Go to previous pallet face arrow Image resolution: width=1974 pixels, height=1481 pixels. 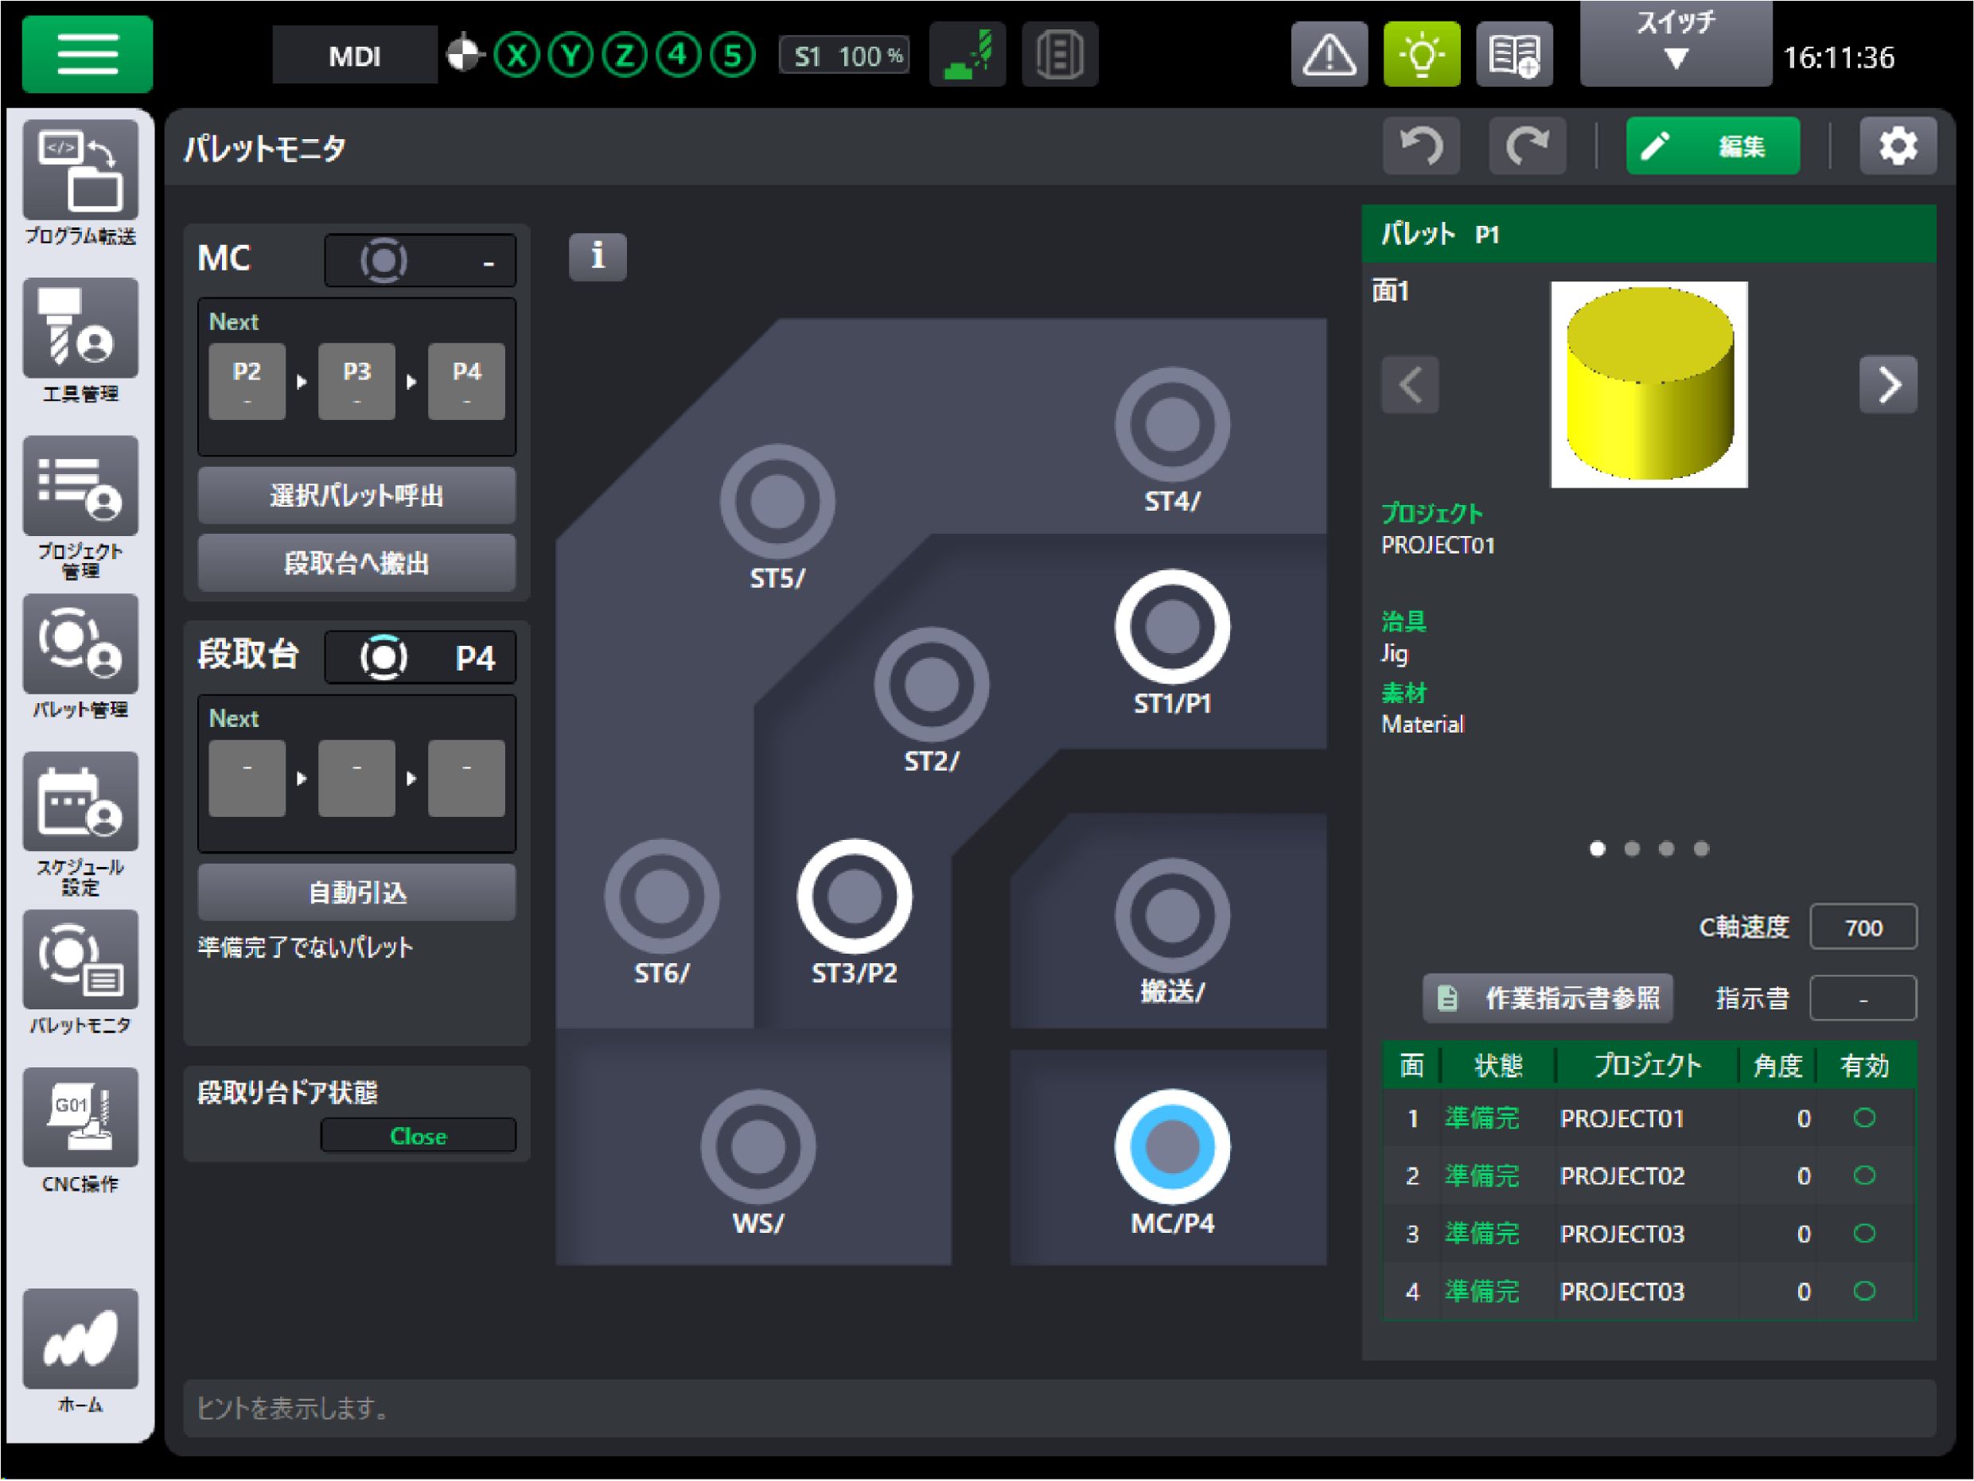point(1410,386)
